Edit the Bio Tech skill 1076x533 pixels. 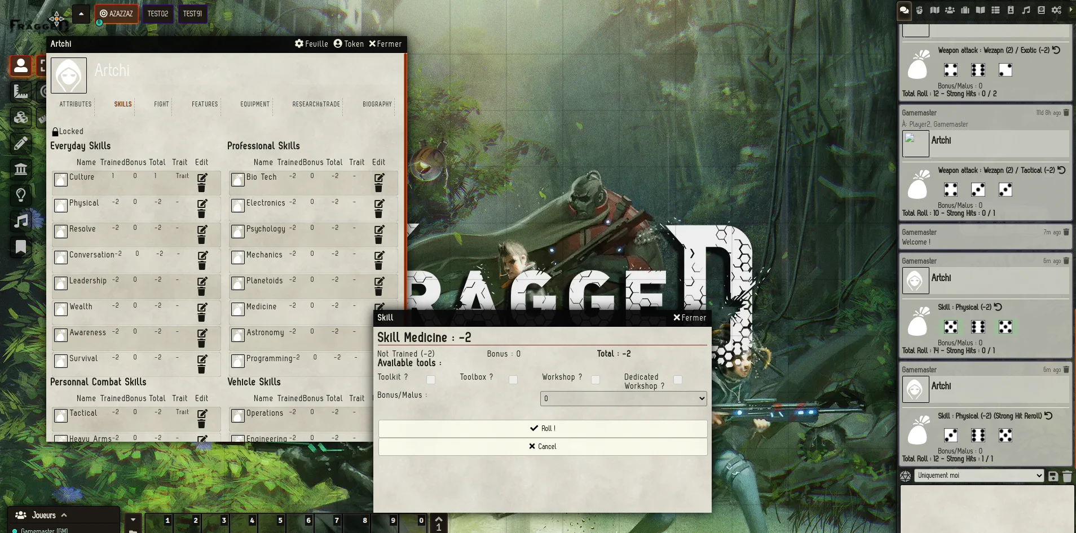[x=380, y=177]
